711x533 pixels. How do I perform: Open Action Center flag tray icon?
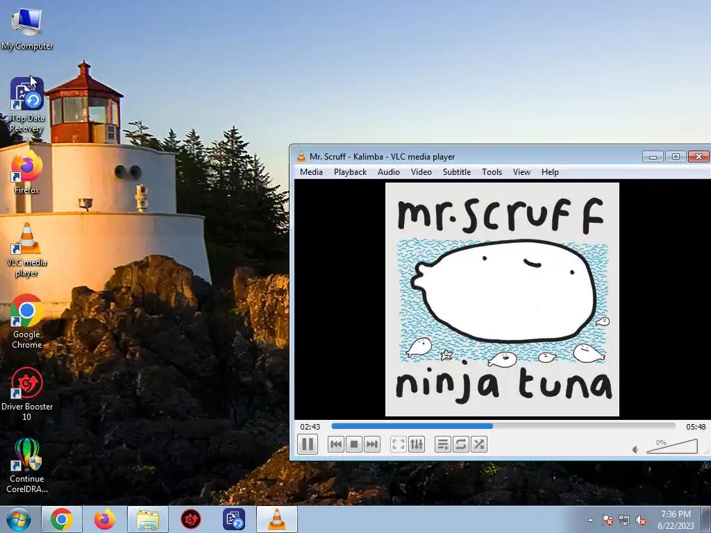[x=607, y=520]
